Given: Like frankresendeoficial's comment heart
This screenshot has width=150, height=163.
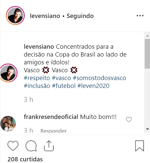Looking at the screenshot, I should pyautogui.click(x=129, y=120).
